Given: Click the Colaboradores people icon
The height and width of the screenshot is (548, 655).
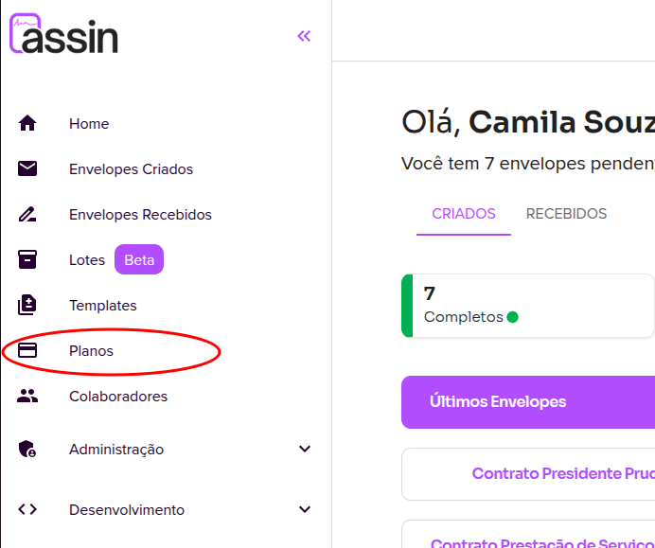Looking at the screenshot, I should (27, 396).
